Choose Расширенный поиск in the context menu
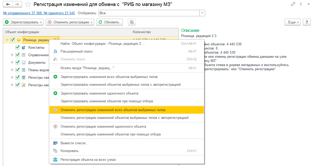 (x=126, y=51)
